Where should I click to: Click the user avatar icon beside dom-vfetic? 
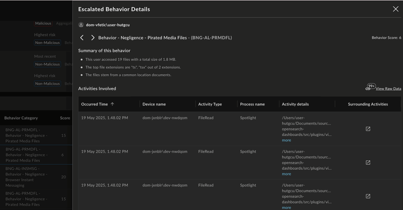(81, 25)
